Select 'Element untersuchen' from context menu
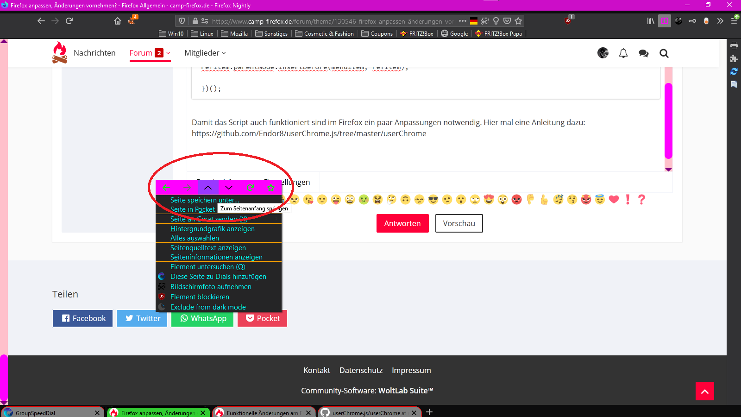Image resolution: width=741 pixels, height=417 pixels. point(207,267)
